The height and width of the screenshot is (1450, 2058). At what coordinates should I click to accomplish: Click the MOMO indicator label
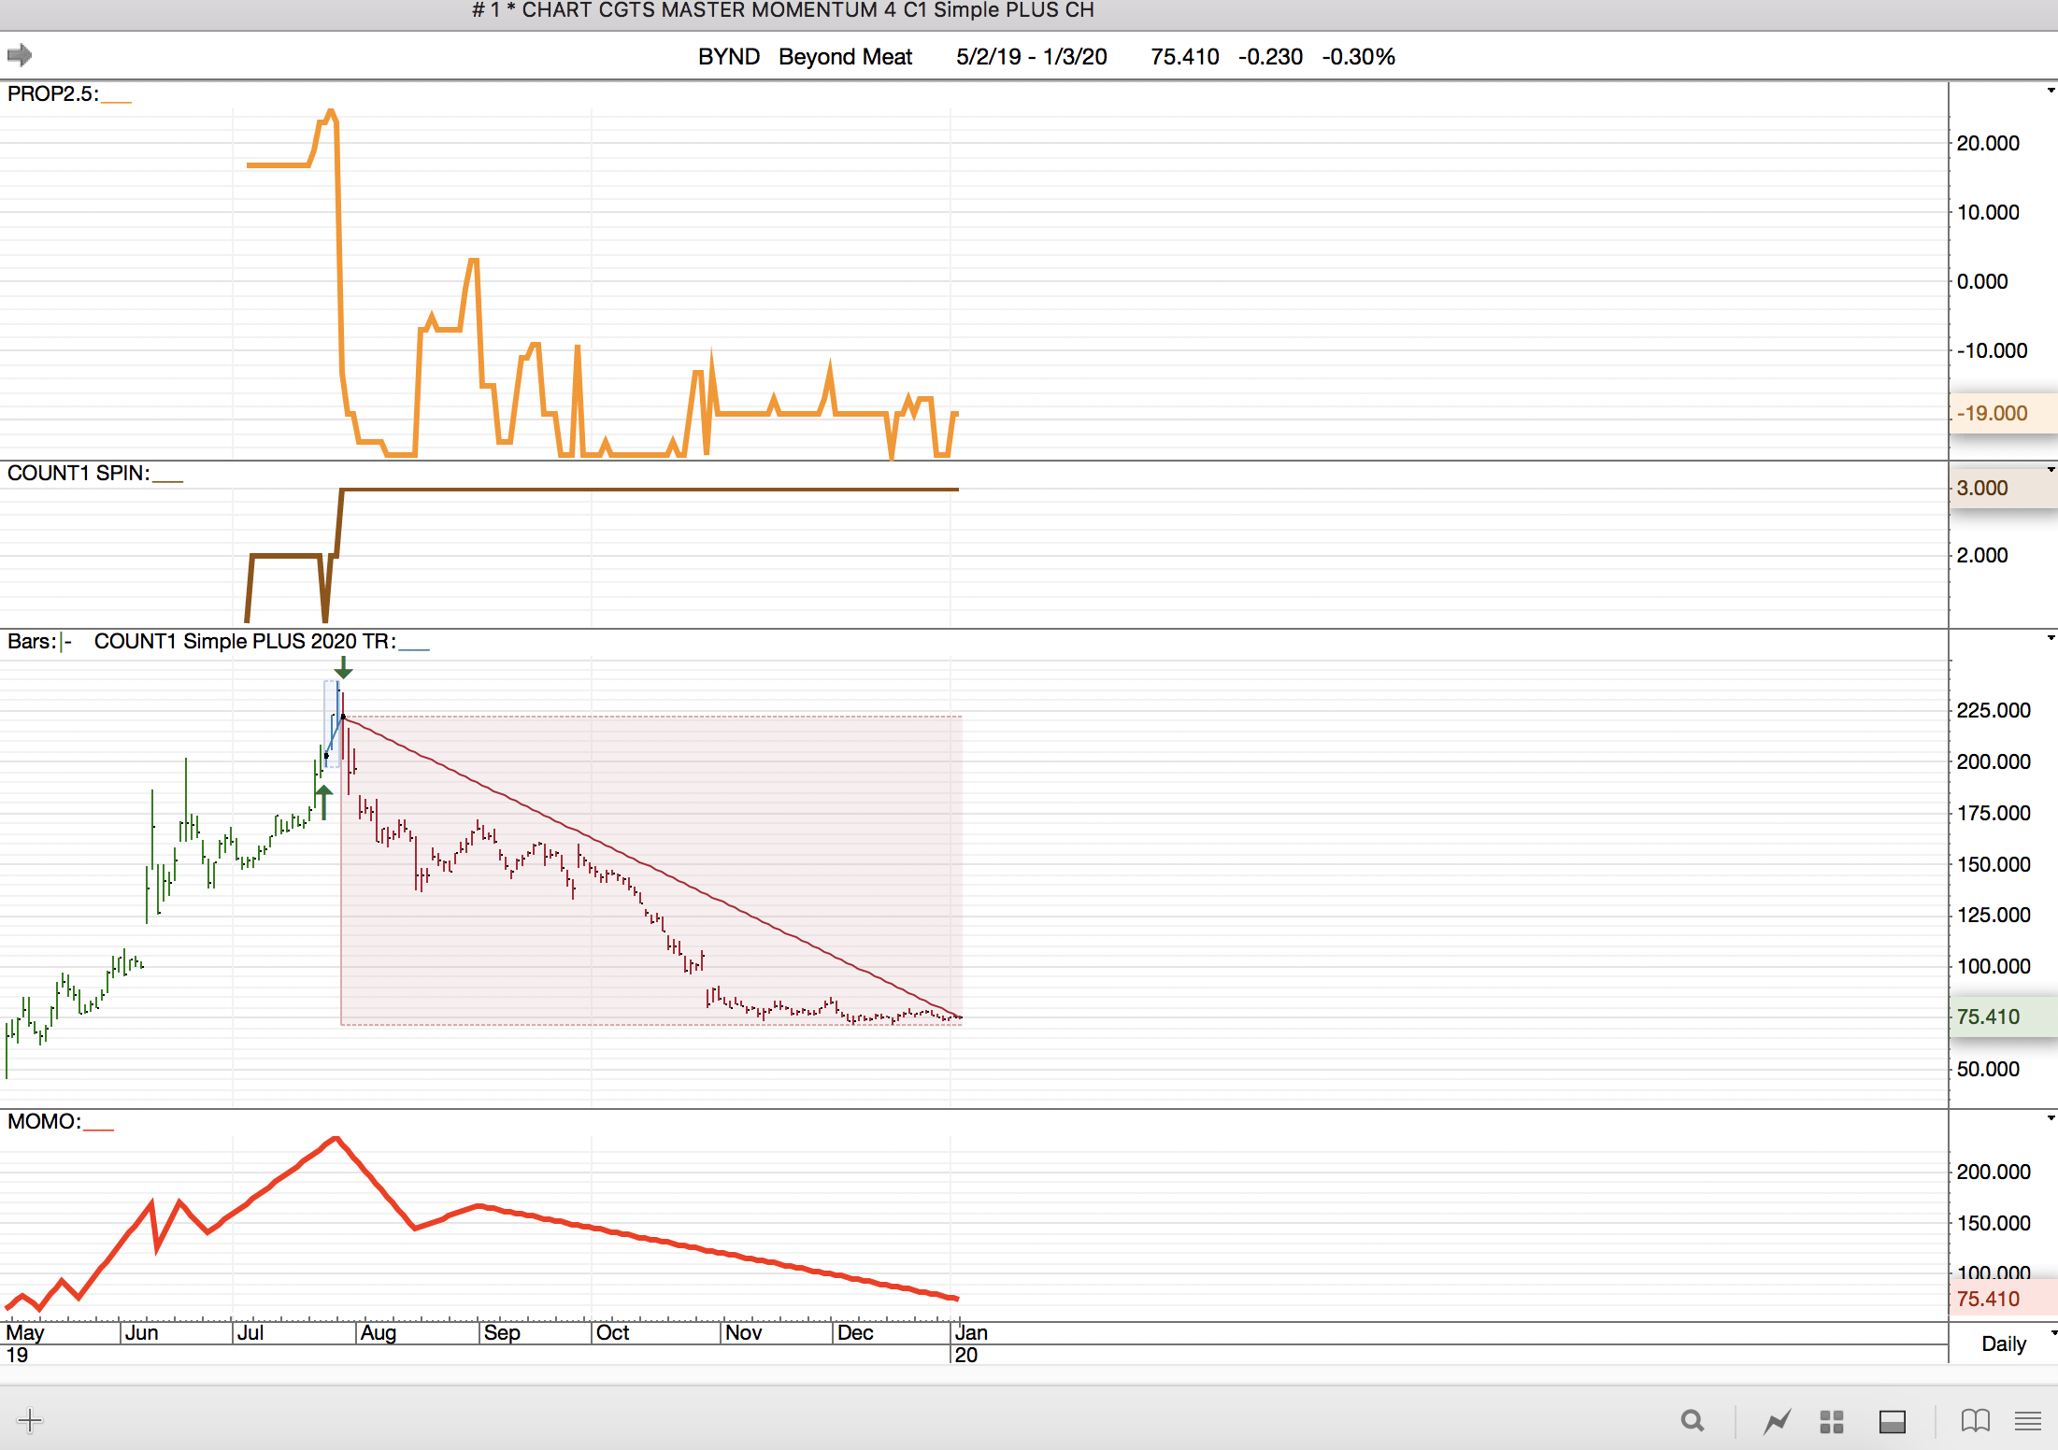point(44,1121)
